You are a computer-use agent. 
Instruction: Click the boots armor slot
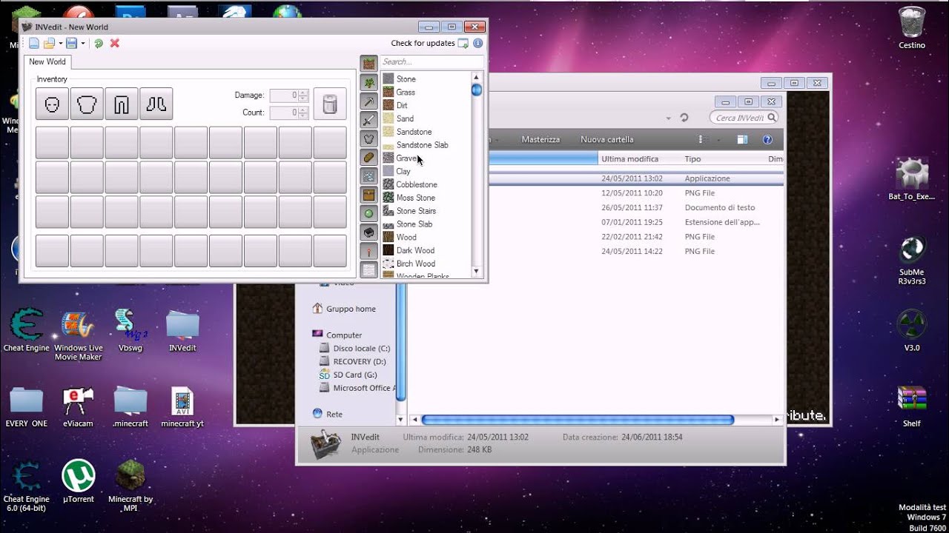pyautogui.click(x=156, y=104)
